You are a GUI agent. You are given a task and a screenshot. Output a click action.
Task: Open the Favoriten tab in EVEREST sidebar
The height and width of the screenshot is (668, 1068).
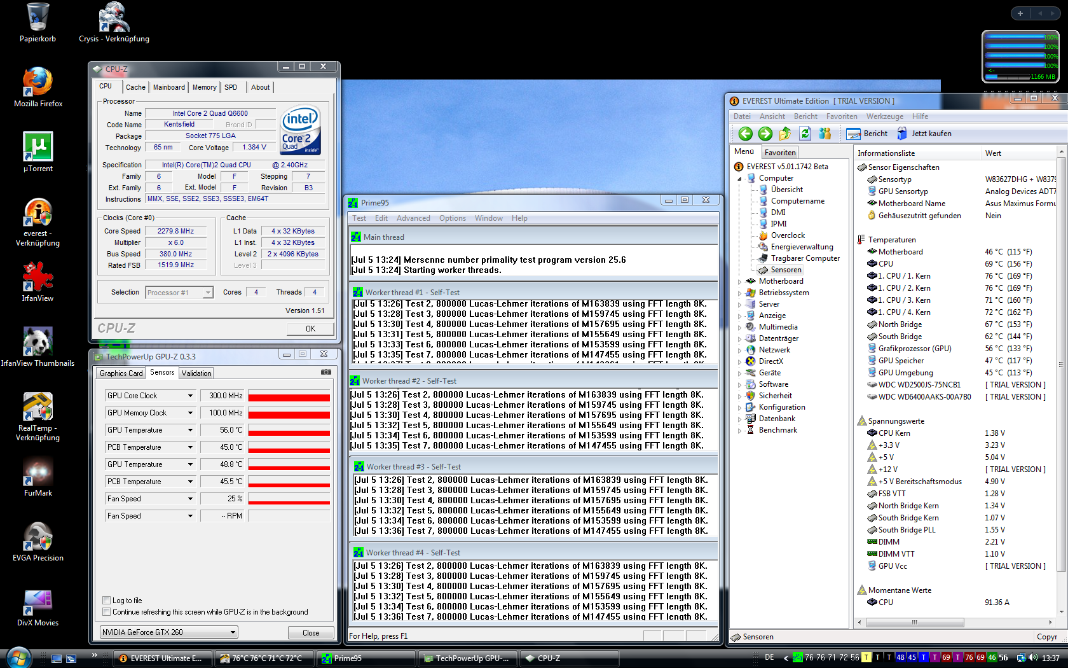click(779, 153)
